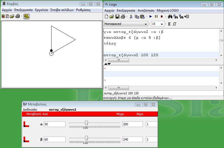
Task: Click the α 'Από' field containing 50
Action: click(x=55, y=124)
